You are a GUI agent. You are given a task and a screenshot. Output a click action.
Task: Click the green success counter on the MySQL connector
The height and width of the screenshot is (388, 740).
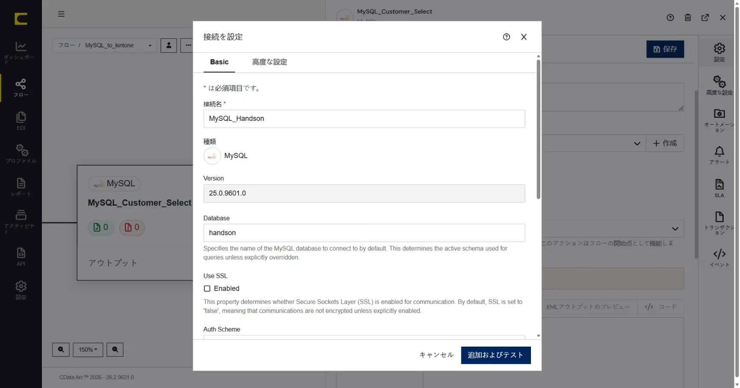pos(101,228)
